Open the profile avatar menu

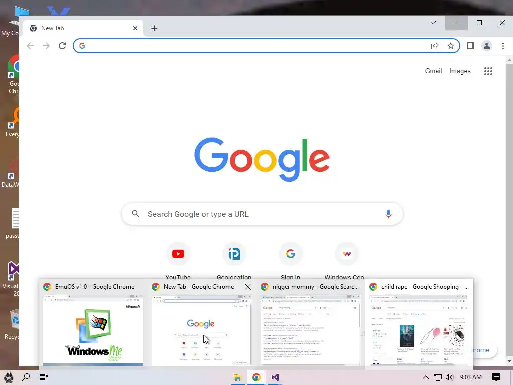(487, 46)
